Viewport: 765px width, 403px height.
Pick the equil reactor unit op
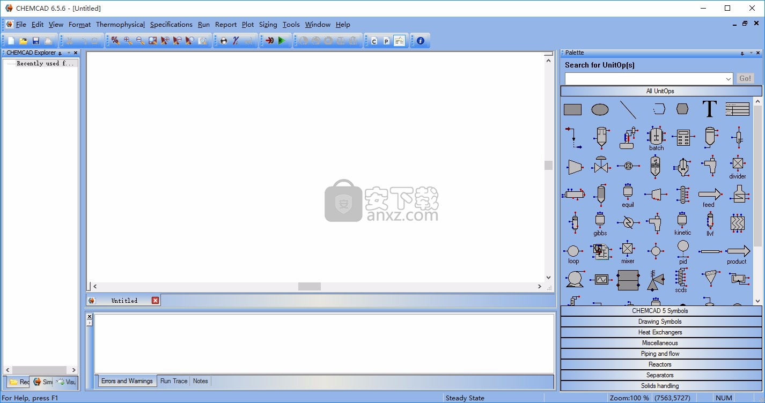tap(628, 196)
